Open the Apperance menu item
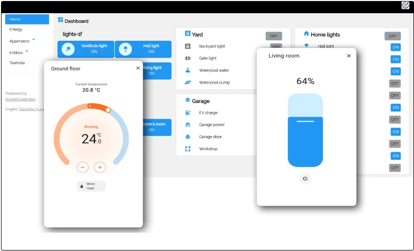The image size is (414, 251). (x=19, y=41)
